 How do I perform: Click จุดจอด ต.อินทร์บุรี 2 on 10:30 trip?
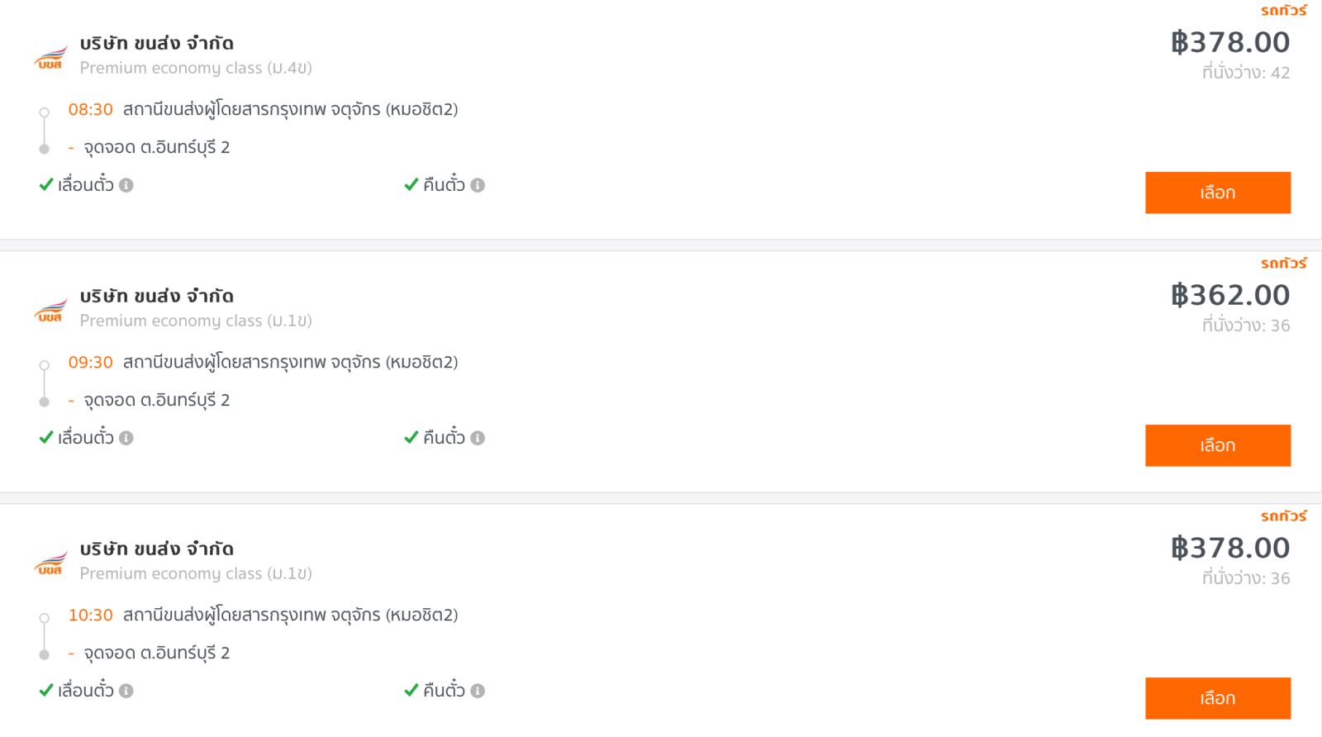coord(156,653)
